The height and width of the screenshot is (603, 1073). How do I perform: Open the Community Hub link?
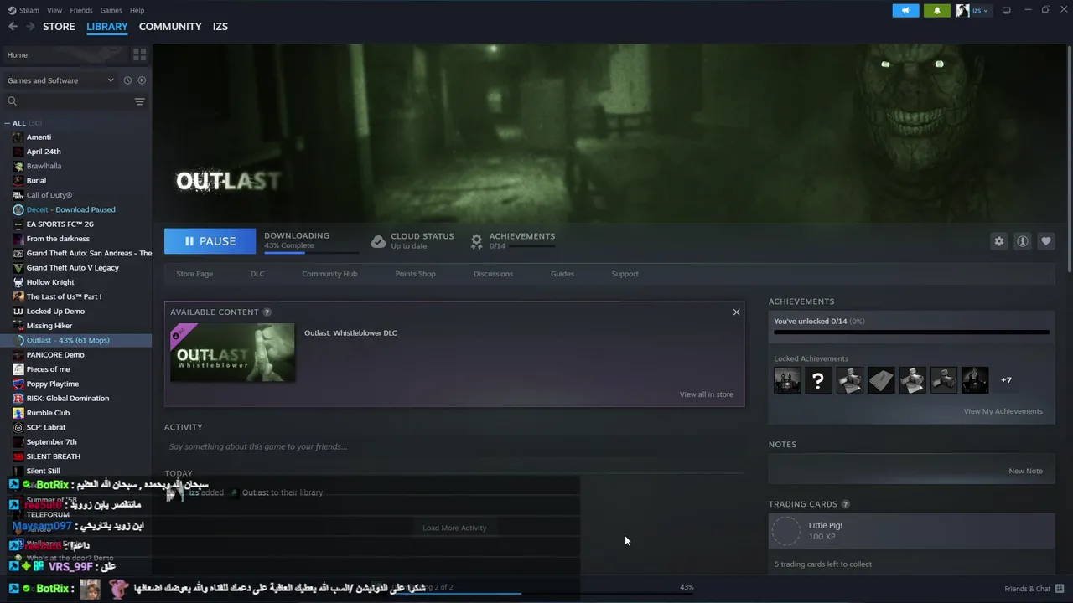(x=329, y=274)
